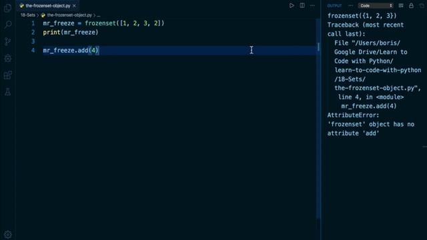Screen dimensions: 427x240
Task: Open the output panel views ellipsis
Action: (x=350, y=6)
